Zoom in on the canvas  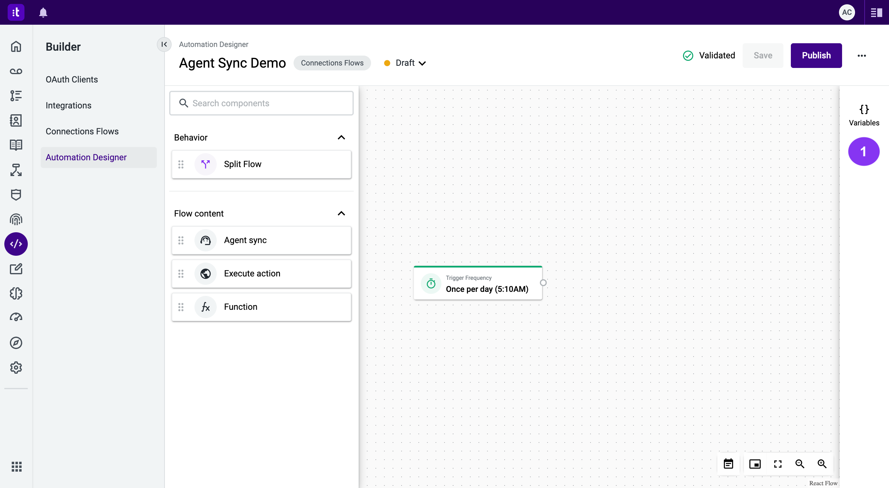[822, 464]
